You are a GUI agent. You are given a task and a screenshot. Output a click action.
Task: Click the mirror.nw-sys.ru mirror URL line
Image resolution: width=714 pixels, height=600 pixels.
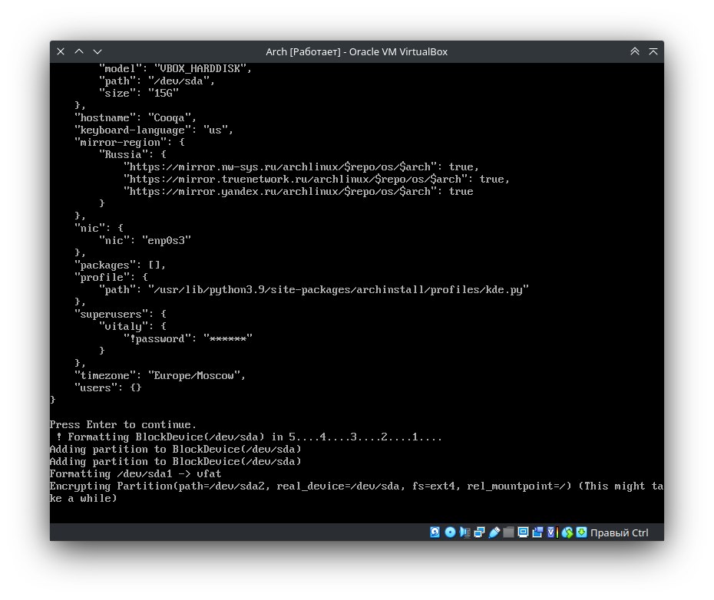(302, 167)
